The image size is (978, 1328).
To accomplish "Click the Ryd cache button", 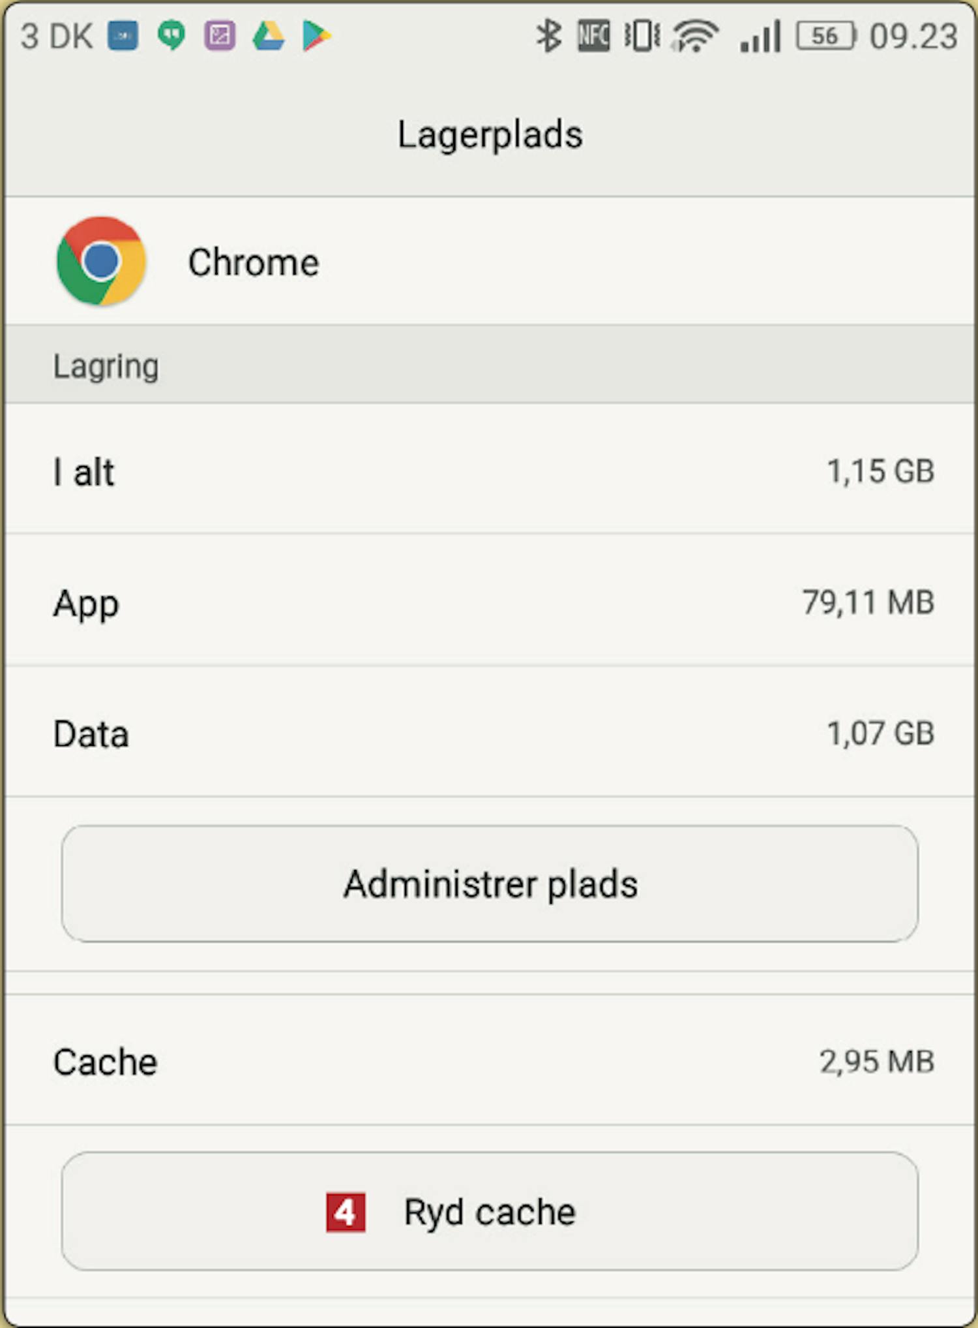I will pos(490,1211).
